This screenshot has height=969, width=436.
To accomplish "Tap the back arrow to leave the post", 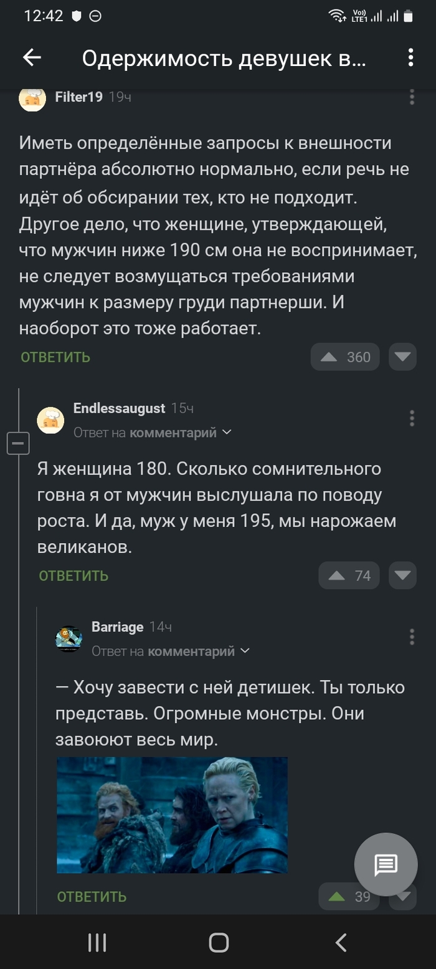I will coord(31,58).
